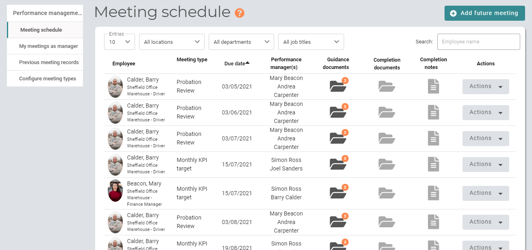Viewport: 532px width, 250px height.
Task: Open completion documents folder for Mary Beacon's meeting
Action: pyautogui.click(x=387, y=193)
